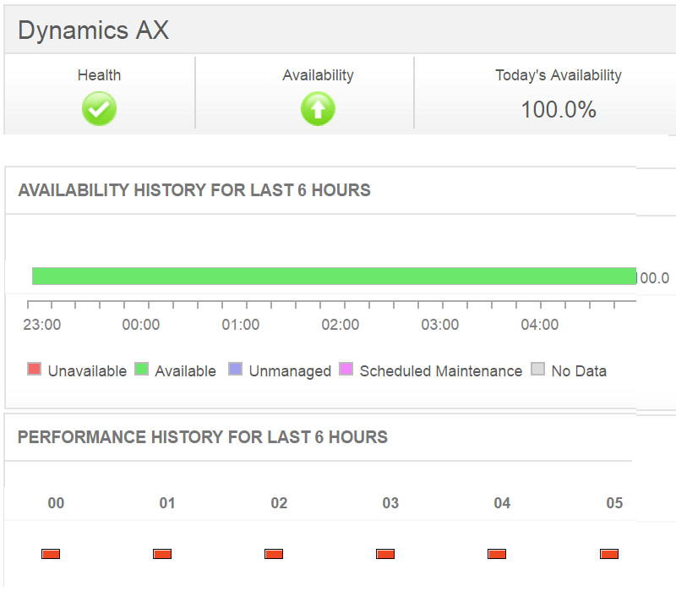Click the 02:00 time axis label
This screenshot has height=592, width=676.
coord(341,325)
